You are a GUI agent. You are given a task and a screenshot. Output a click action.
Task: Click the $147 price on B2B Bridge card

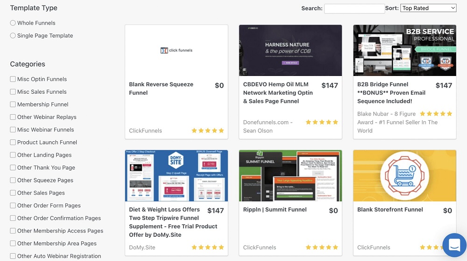pos(444,86)
